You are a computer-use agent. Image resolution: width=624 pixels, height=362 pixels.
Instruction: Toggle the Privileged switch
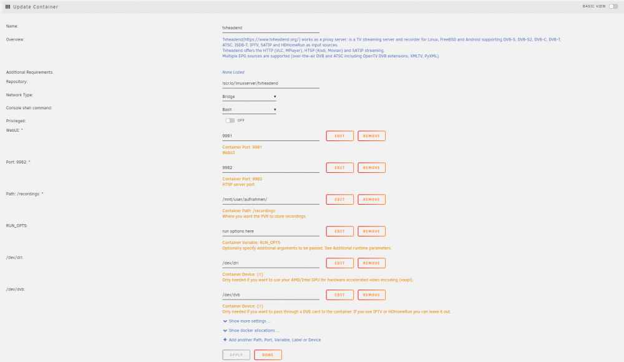point(230,120)
